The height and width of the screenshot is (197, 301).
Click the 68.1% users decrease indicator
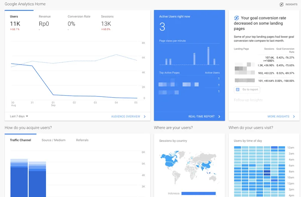(15, 29)
